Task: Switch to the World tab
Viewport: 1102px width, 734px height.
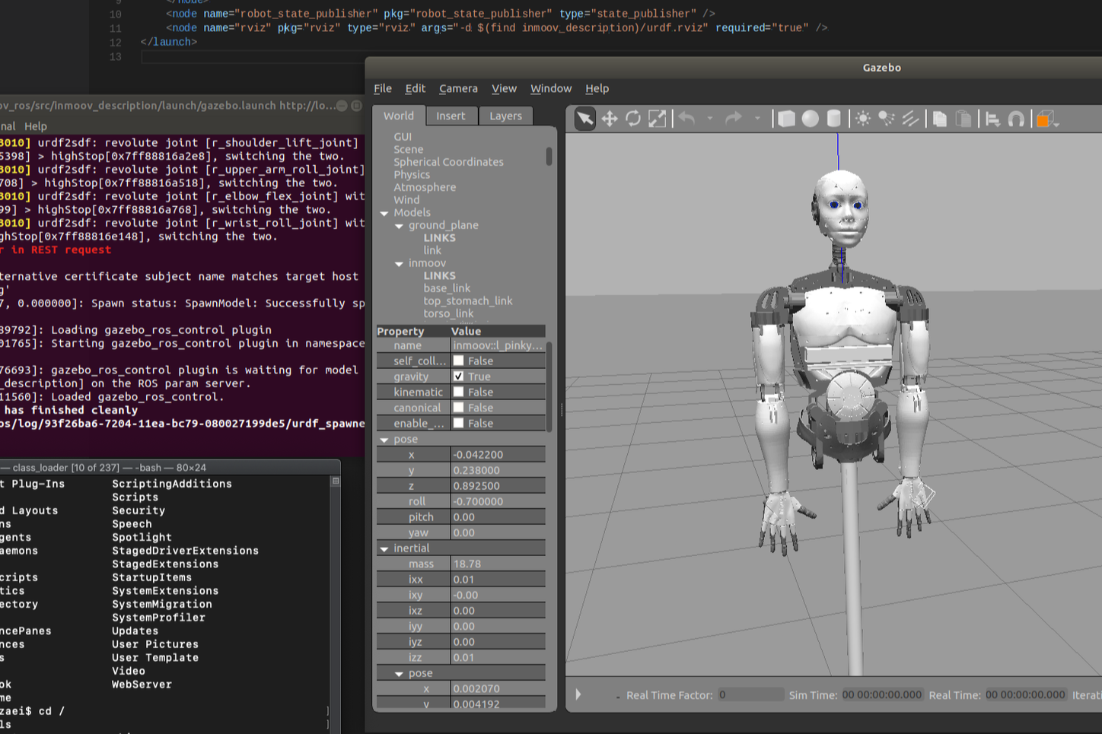Action: [399, 116]
